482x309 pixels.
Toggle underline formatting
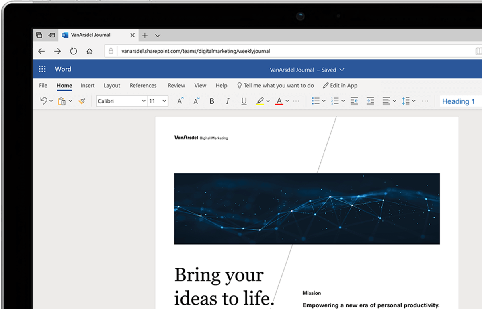pyautogui.click(x=244, y=101)
